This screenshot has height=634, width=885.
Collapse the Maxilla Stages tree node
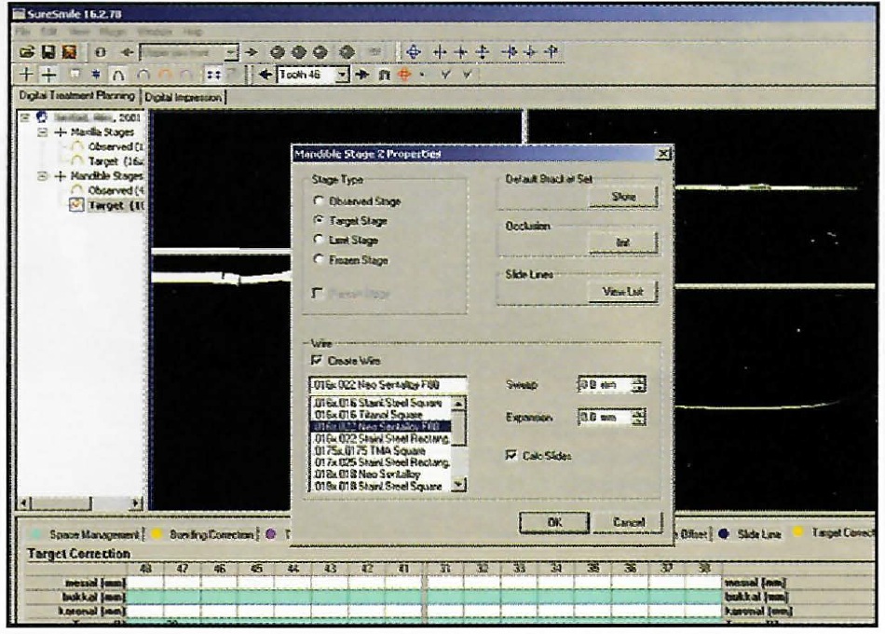pos(42,132)
